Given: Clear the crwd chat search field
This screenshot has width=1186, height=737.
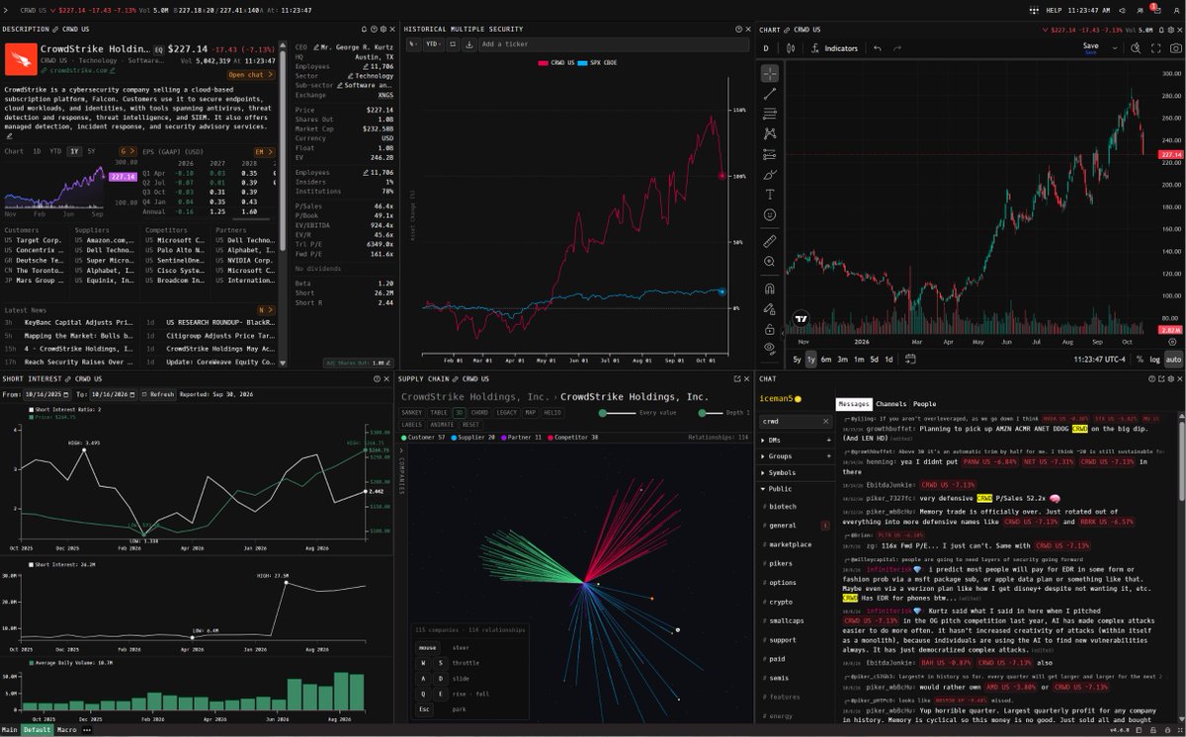Looking at the screenshot, I should (826, 421).
